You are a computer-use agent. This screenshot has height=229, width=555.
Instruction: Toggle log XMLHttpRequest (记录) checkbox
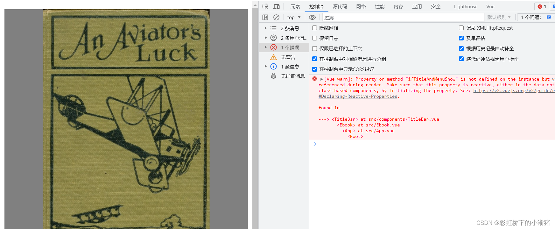pos(461,28)
